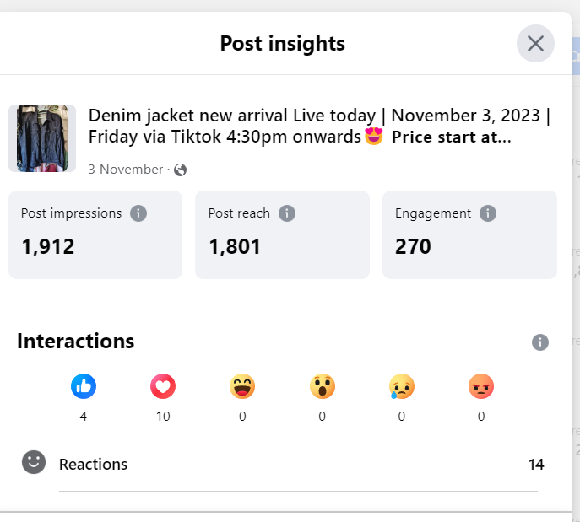580x522 pixels.
Task: Click the Interactions info icon
Action: click(x=540, y=342)
